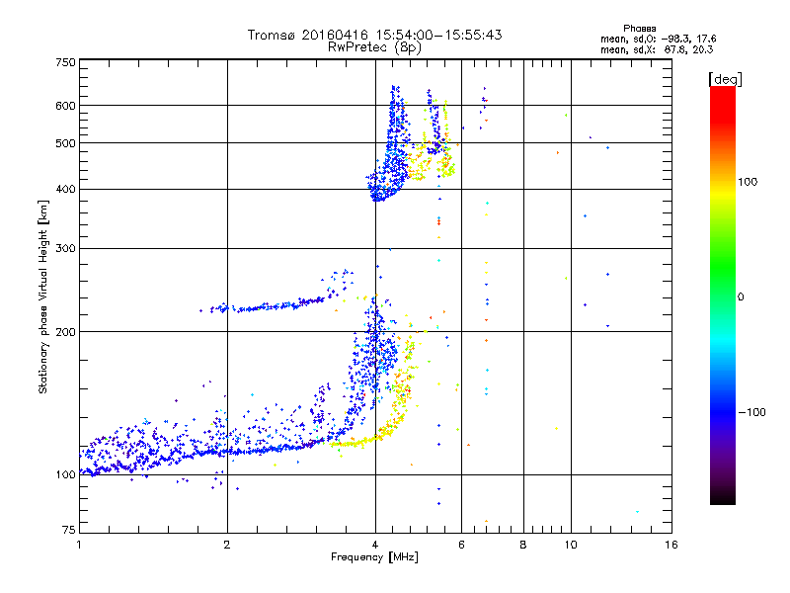Image resolution: width=790 pixels, height=593 pixels.
Task: Click the y-axis tick label '750'
Action: (65, 62)
